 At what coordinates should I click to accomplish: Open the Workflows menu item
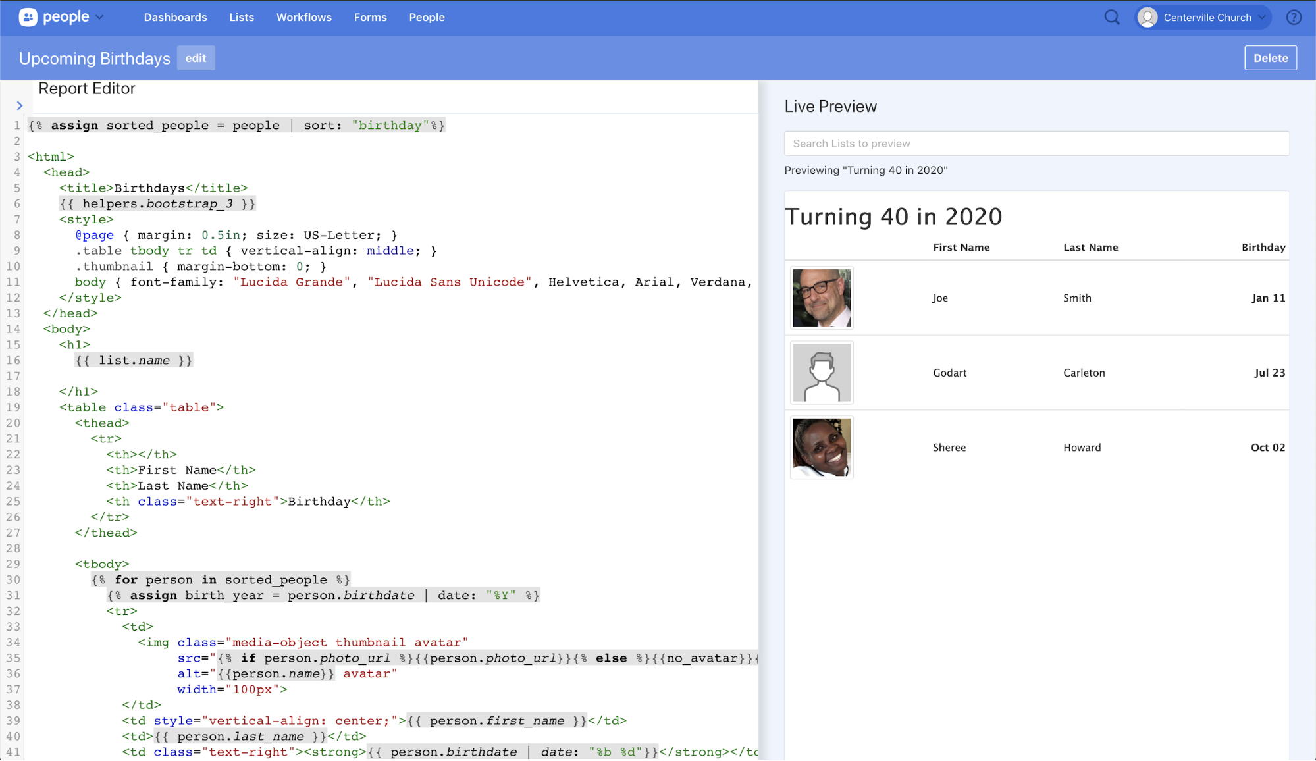(303, 17)
